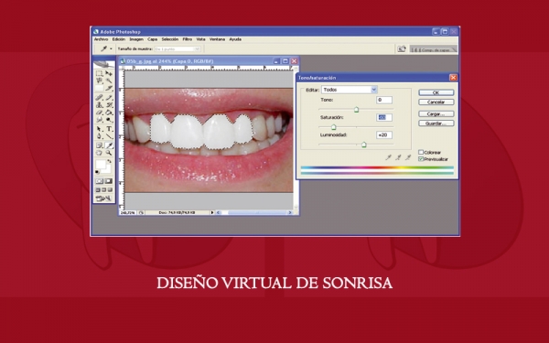Select the Eyedropper tool in toolbox
Image resolution: width=549 pixels, height=343 pixels.
[x=109, y=145]
